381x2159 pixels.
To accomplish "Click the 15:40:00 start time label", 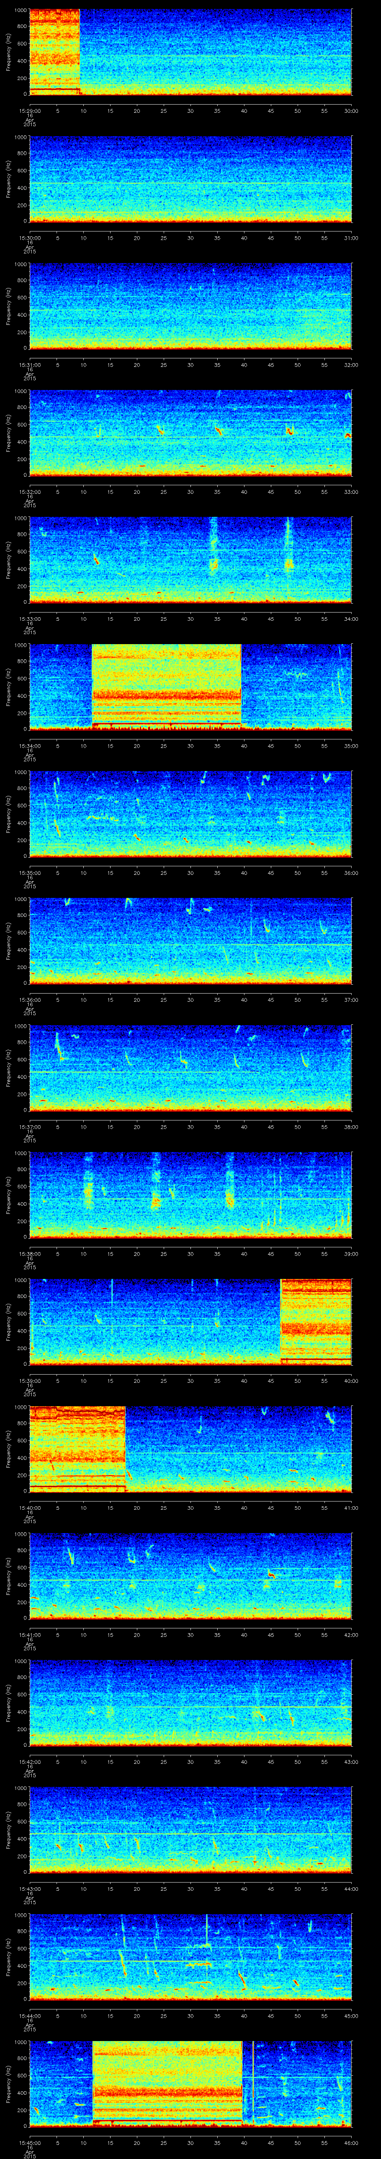I will point(29,1508).
